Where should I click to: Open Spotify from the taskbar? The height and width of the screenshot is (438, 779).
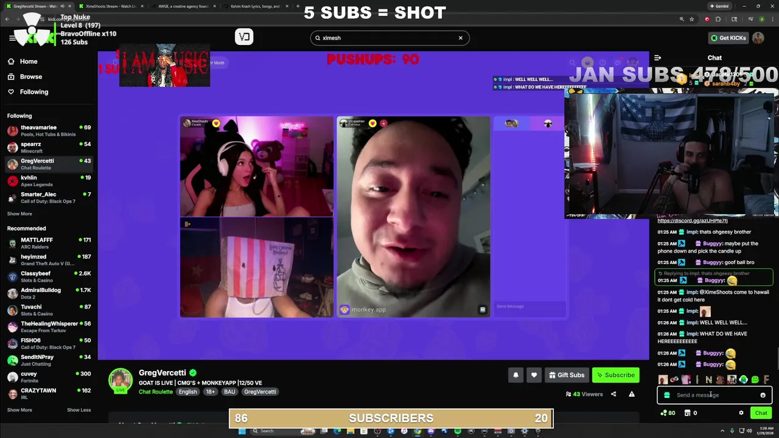point(458,431)
